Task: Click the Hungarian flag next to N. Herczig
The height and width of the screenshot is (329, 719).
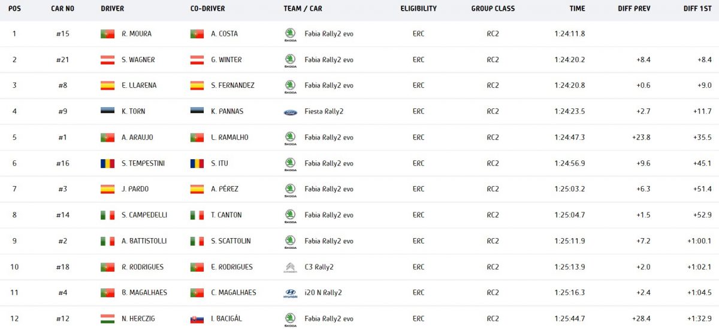Action: pos(107,319)
